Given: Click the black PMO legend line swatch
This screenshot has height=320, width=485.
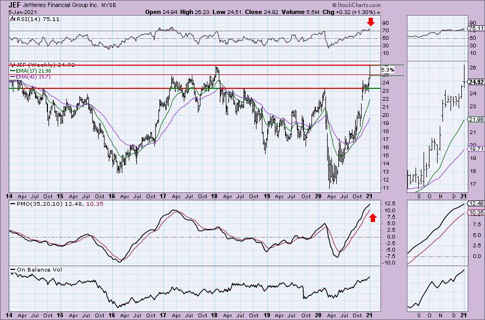Looking at the screenshot, I should (13, 204).
